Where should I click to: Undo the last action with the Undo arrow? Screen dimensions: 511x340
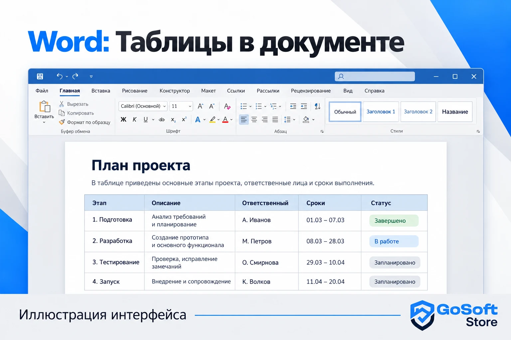point(60,76)
